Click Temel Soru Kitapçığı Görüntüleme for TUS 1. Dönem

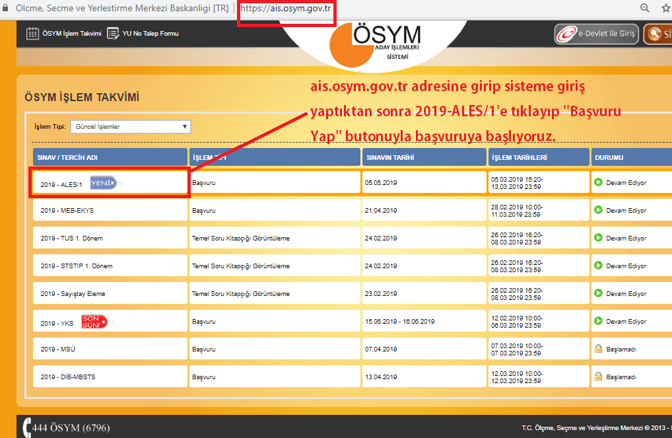click(x=241, y=238)
